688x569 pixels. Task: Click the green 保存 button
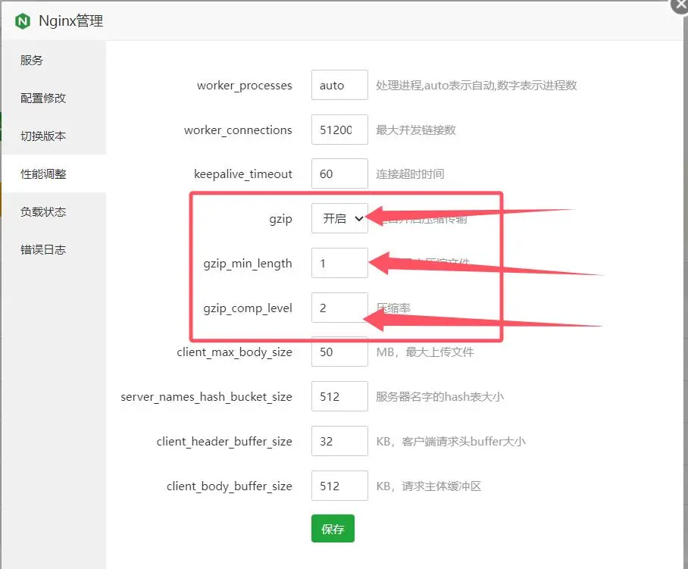click(x=333, y=529)
